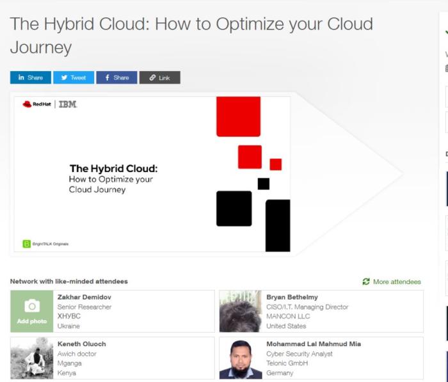This screenshot has height=382, width=448.
Task: Click the large red square on slide
Action: [x=238, y=116]
